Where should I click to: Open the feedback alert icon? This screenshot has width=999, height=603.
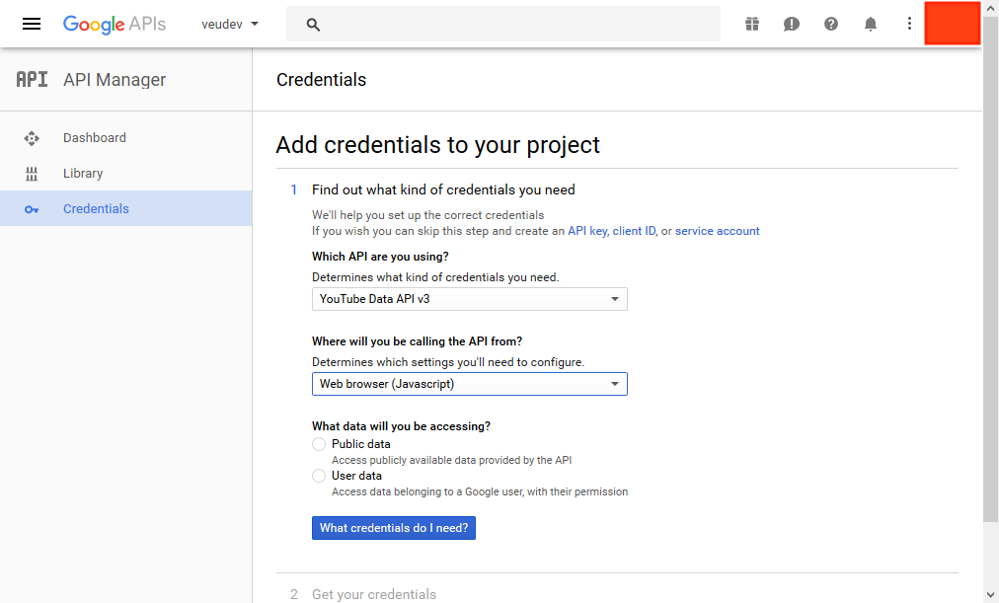pyautogui.click(x=792, y=24)
